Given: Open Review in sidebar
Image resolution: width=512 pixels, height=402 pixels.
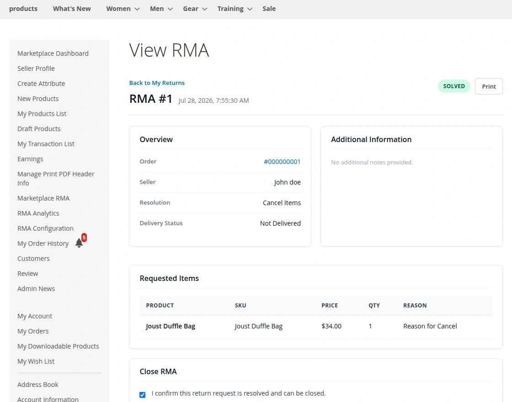Looking at the screenshot, I should [x=27, y=274].
